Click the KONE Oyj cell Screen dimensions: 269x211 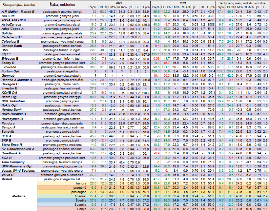[19, 93]
